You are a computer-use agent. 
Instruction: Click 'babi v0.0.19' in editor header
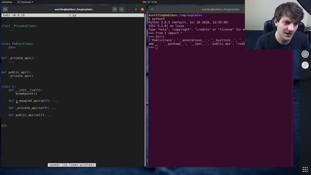(14, 15)
